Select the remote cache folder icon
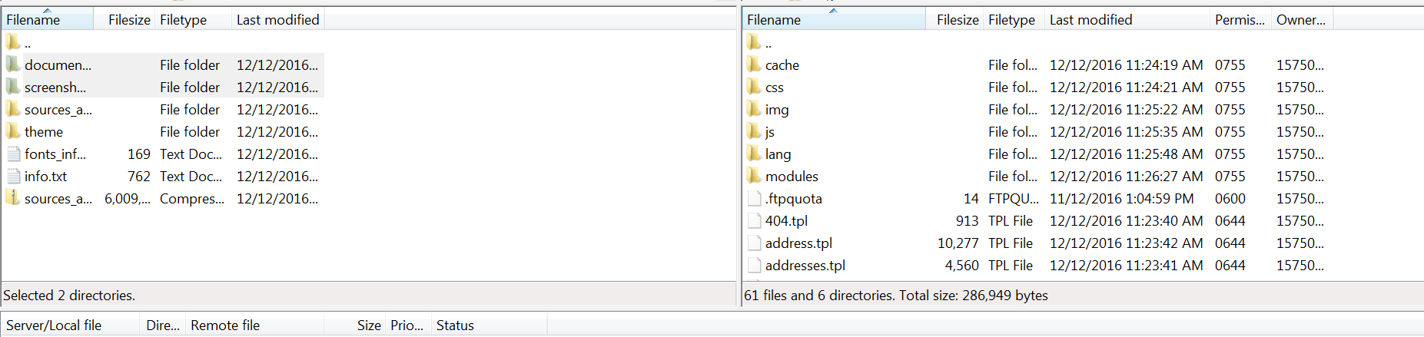The width and height of the screenshot is (1424, 337). click(x=754, y=64)
